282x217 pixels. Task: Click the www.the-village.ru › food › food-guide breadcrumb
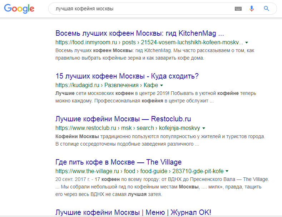click(139, 171)
